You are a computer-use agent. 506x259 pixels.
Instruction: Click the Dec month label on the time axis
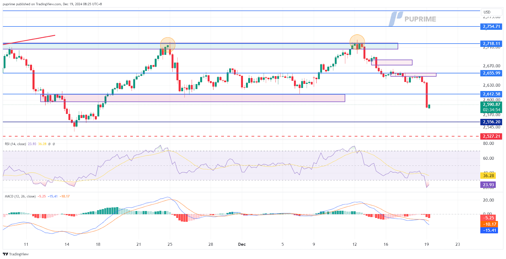[242, 244]
